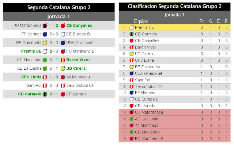Click the CE Canyelles crest in match results

63,26
